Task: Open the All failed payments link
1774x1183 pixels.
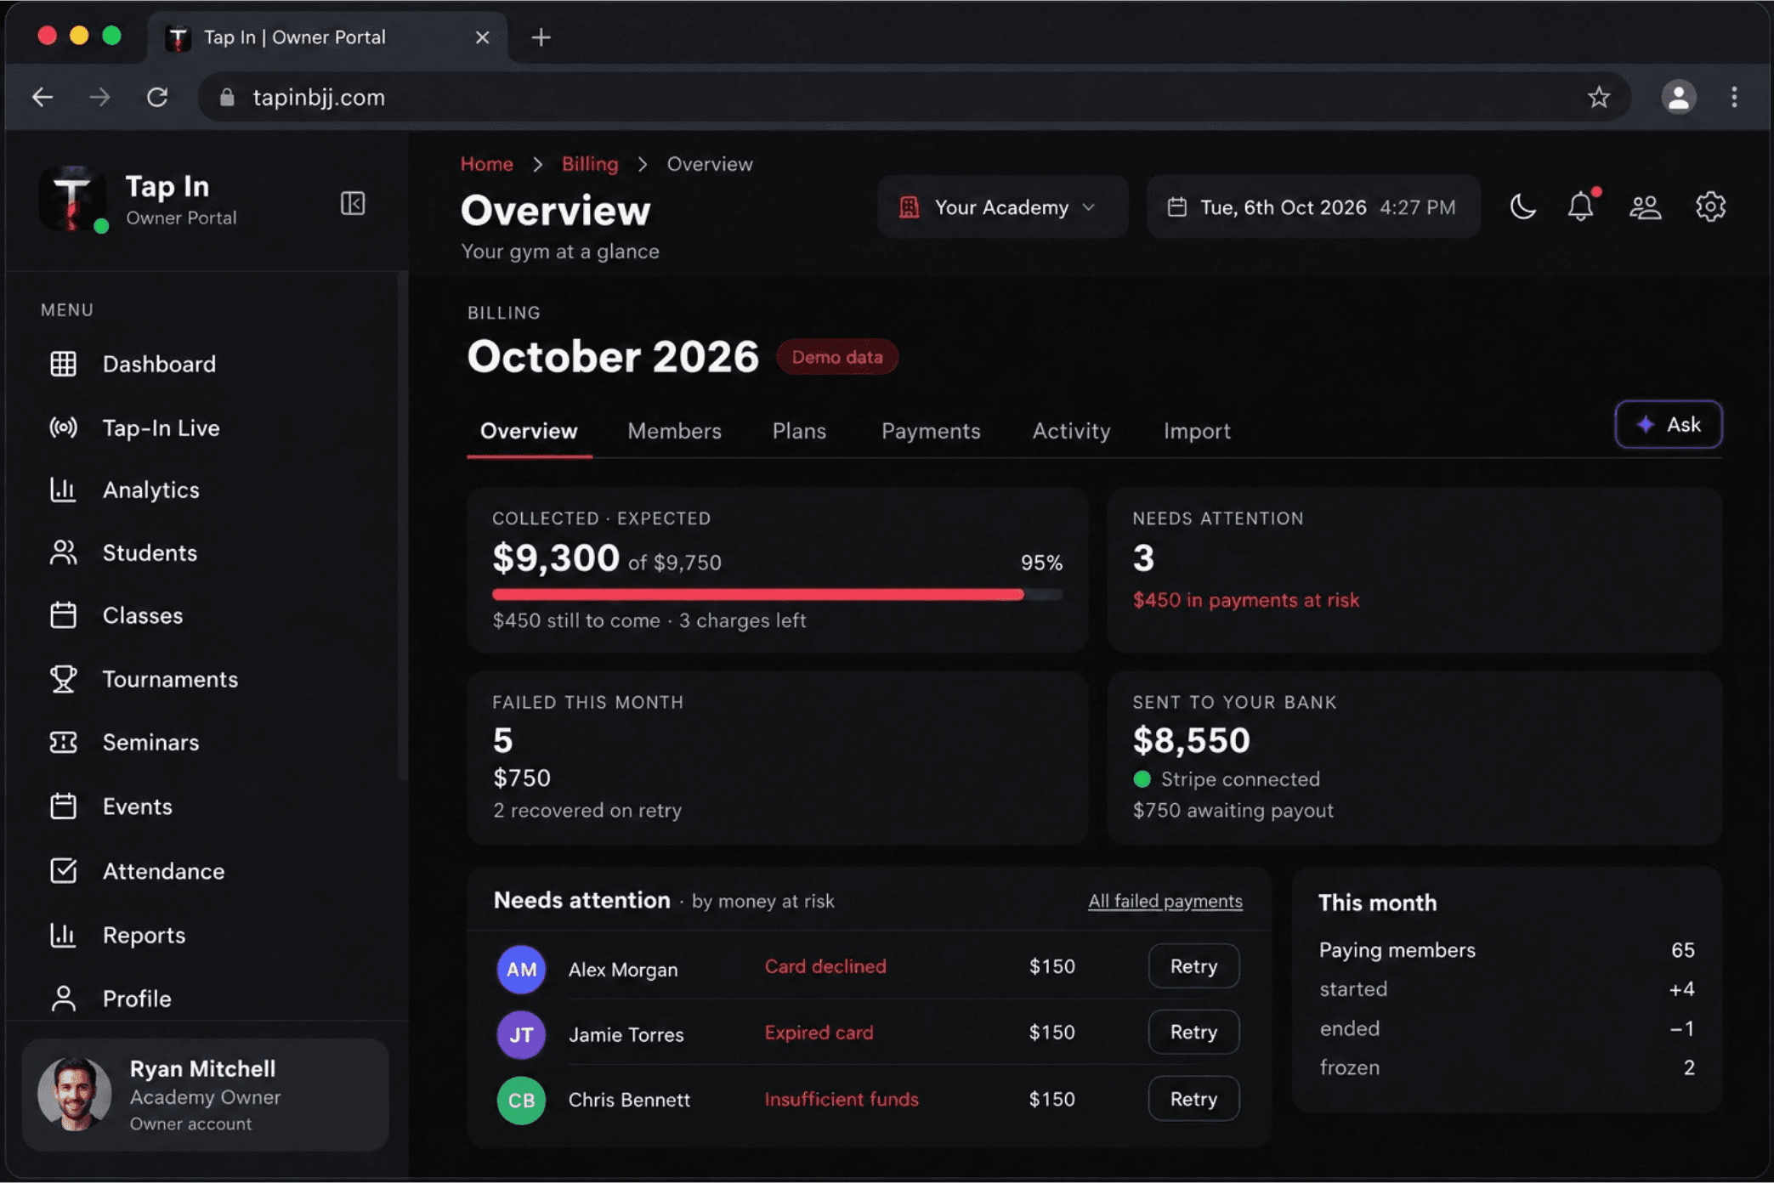Action: click(x=1165, y=901)
